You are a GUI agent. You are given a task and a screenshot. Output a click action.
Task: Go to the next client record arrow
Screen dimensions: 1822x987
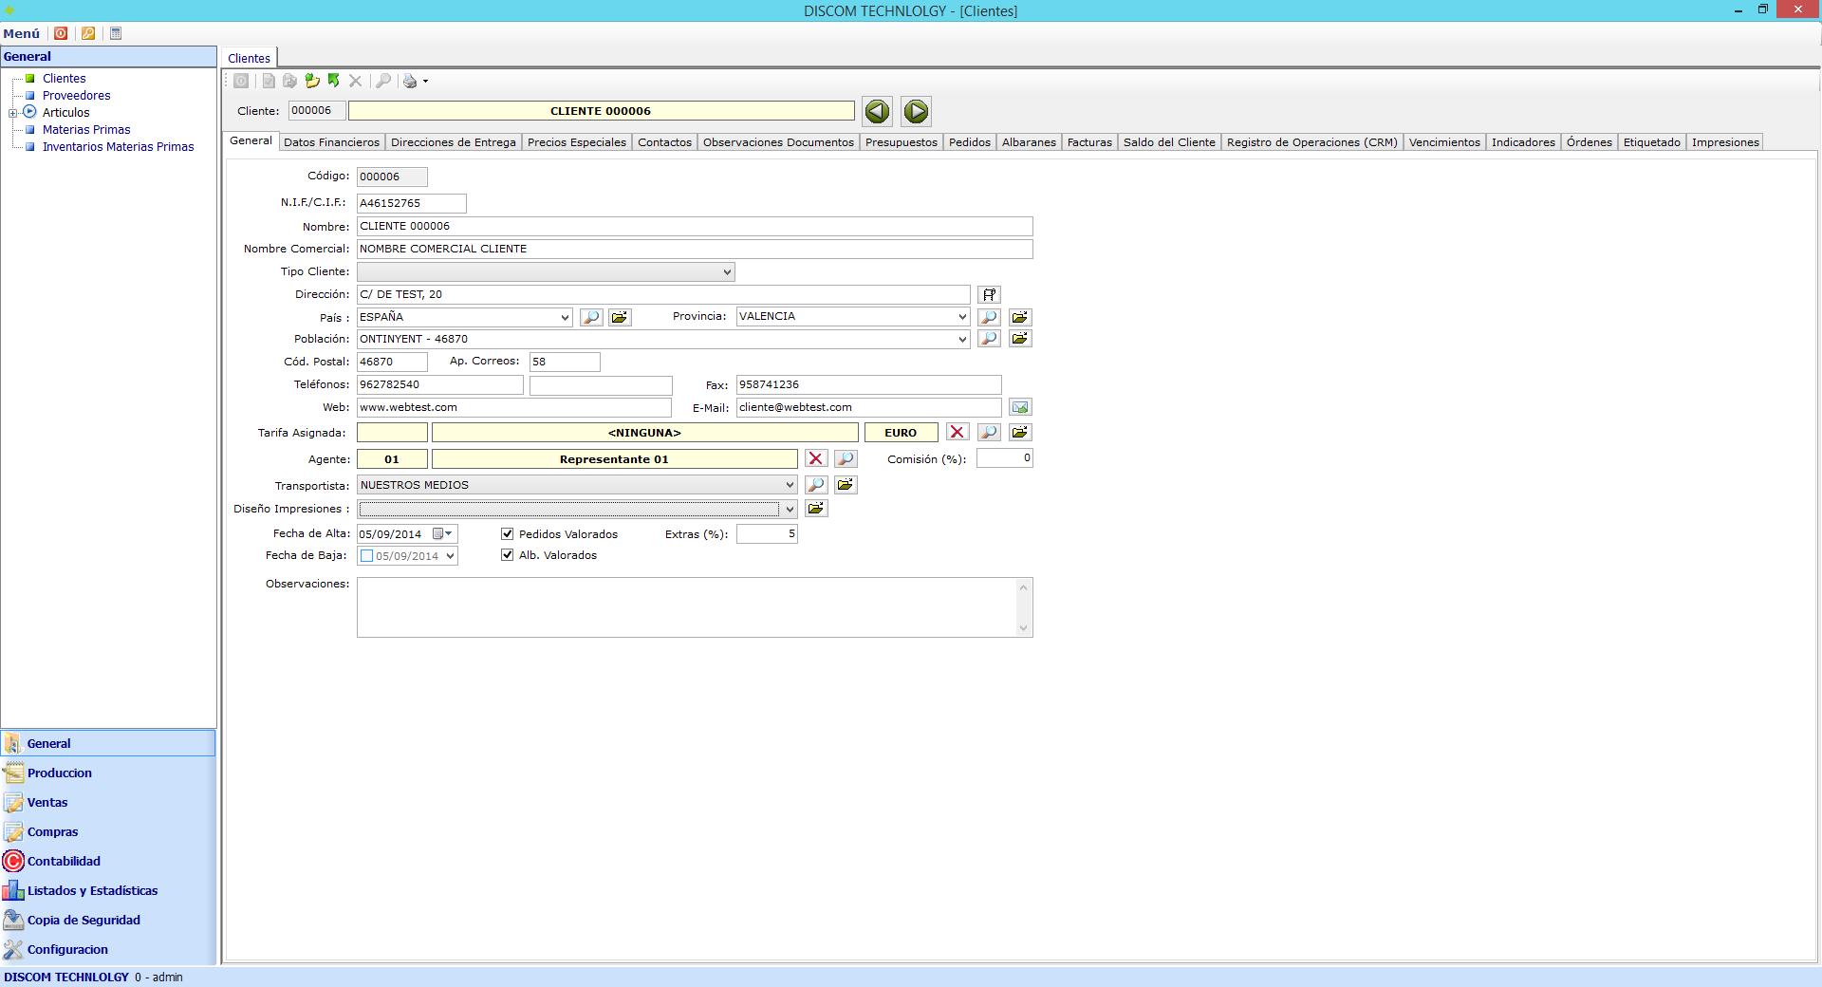pos(916,112)
